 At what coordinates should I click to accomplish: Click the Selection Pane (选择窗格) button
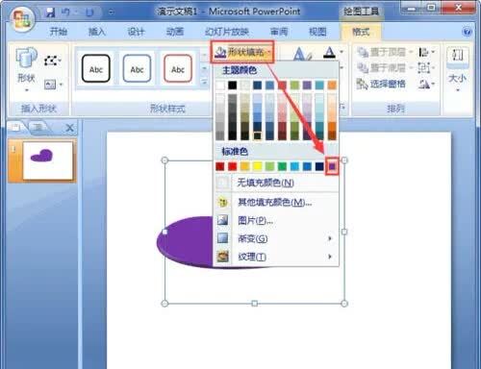(381, 85)
